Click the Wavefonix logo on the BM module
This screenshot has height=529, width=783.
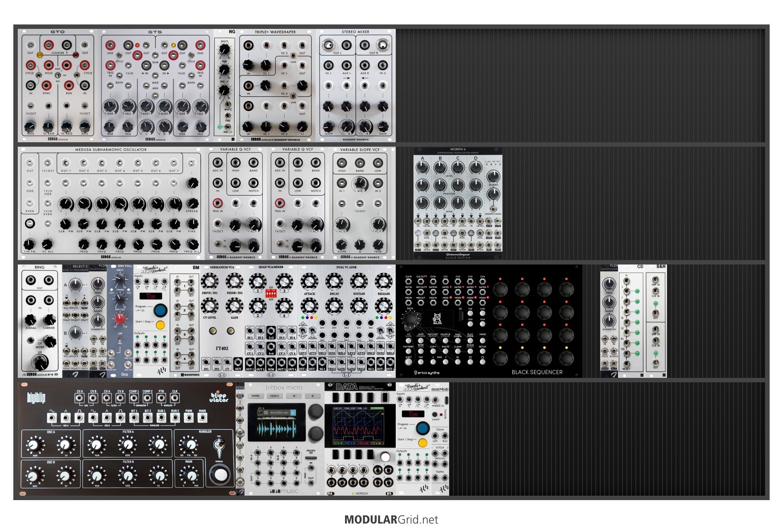pyautogui.click(x=190, y=375)
